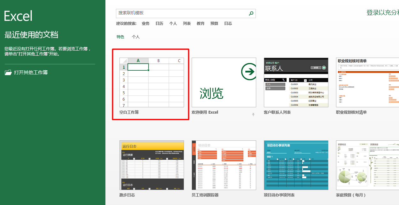This screenshot has width=399, height=205.
Task: Click the 客户联系人列表 caption text
Action: point(277,112)
